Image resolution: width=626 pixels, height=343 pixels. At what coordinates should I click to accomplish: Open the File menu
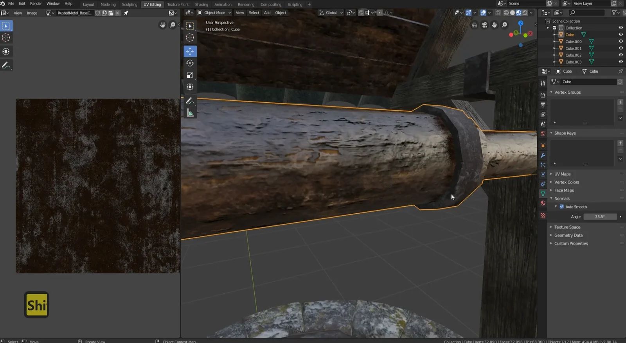pos(11,4)
